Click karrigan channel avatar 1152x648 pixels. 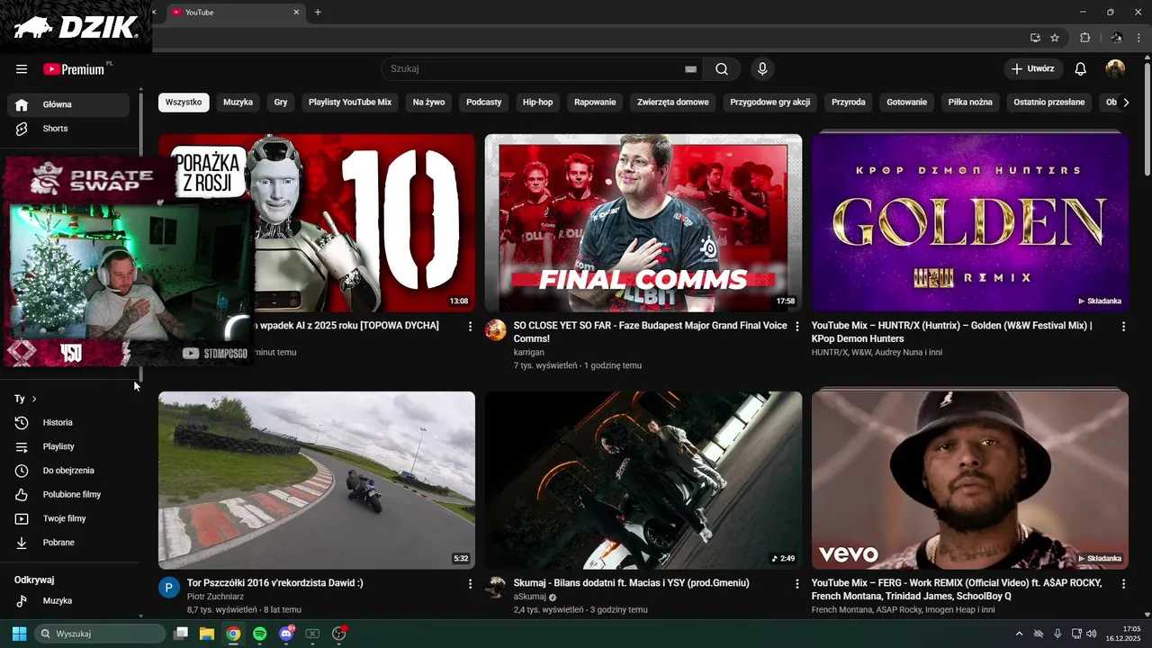pos(496,330)
